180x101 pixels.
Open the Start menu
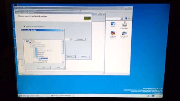click(22, 96)
